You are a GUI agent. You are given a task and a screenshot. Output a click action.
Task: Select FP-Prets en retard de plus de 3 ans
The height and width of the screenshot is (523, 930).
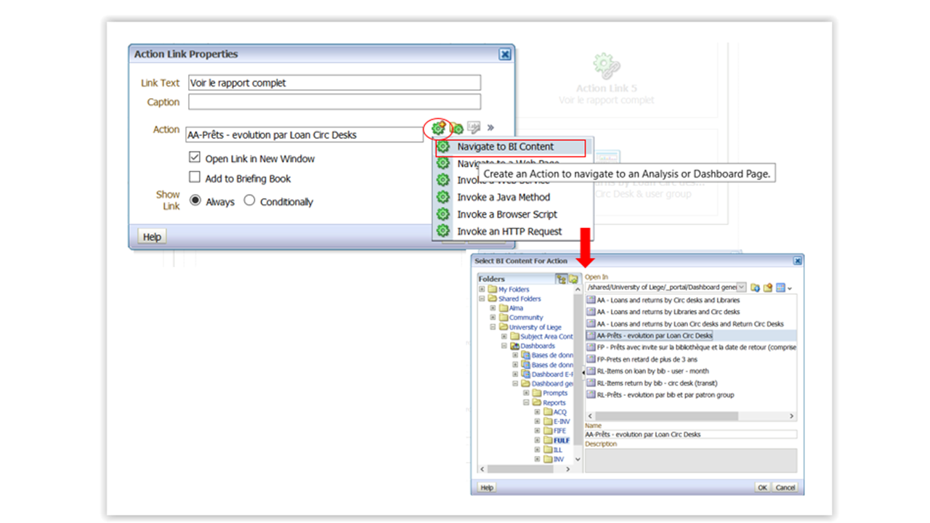[x=647, y=360]
